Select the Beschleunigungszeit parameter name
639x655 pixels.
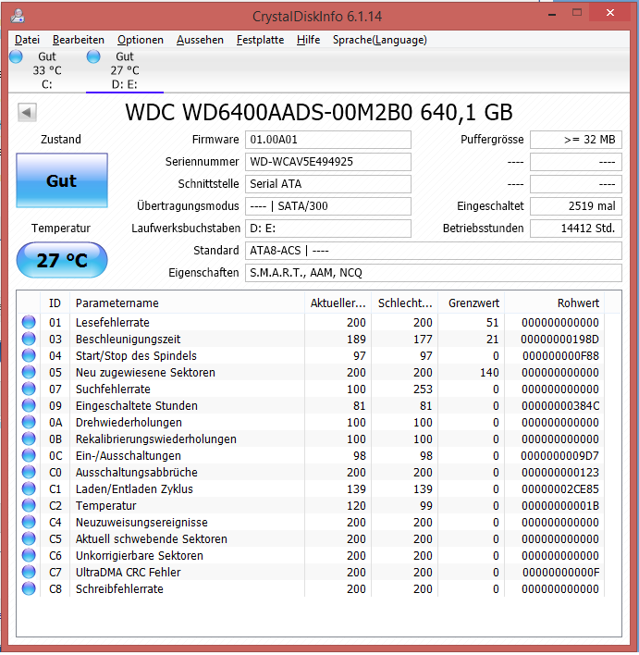(128, 340)
